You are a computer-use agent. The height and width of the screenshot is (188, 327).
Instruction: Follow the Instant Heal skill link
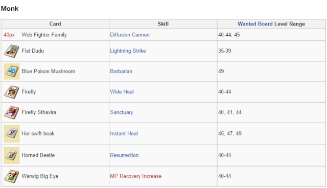pyautogui.click(x=124, y=134)
